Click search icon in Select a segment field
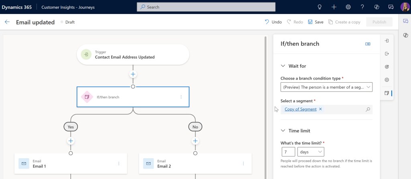 tap(368, 109)
